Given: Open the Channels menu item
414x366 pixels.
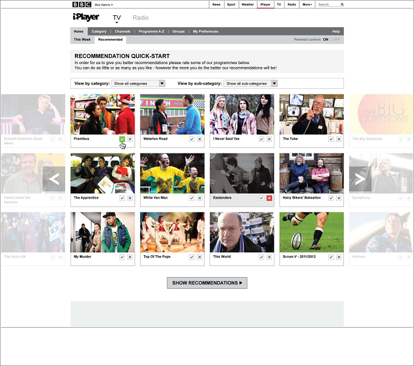Looking at the screenshot, I should pos(122,32).
